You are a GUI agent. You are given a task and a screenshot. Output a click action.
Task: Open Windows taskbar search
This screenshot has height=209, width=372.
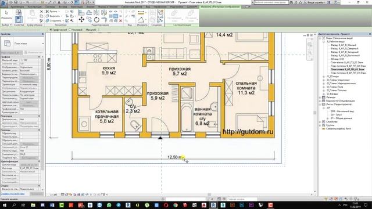pyautogui.click(x=14, y=205)
